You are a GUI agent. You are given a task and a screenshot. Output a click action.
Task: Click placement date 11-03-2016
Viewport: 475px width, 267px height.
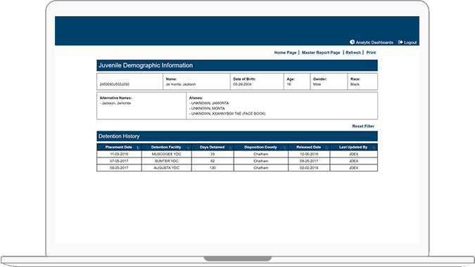coord(119,154)
